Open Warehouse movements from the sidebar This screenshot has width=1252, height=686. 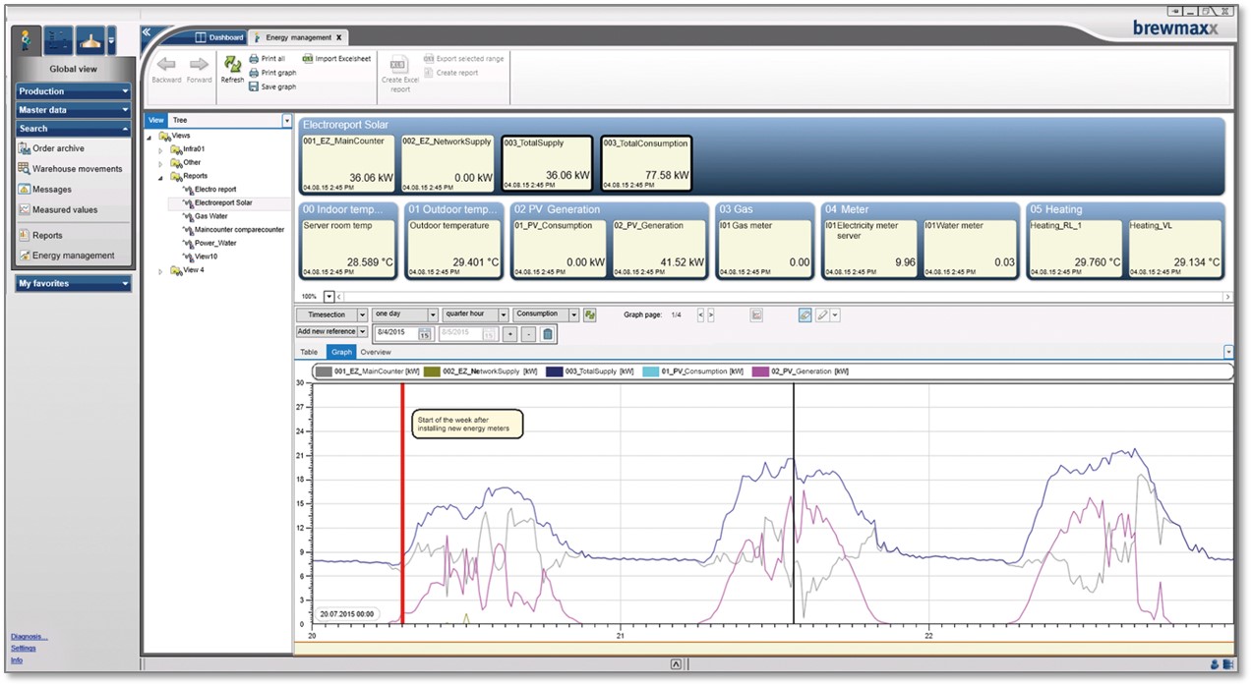coord(77,169)
